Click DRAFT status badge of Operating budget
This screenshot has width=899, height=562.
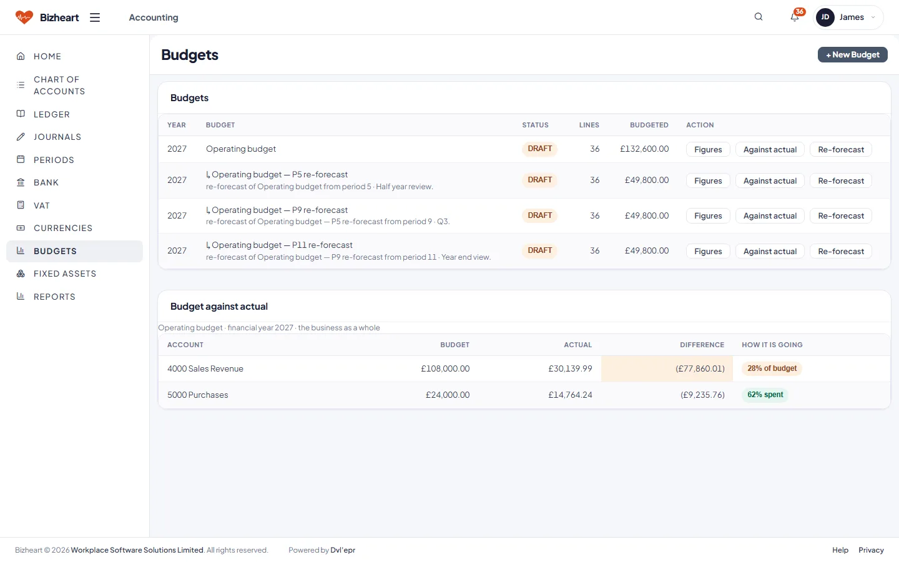540,149
